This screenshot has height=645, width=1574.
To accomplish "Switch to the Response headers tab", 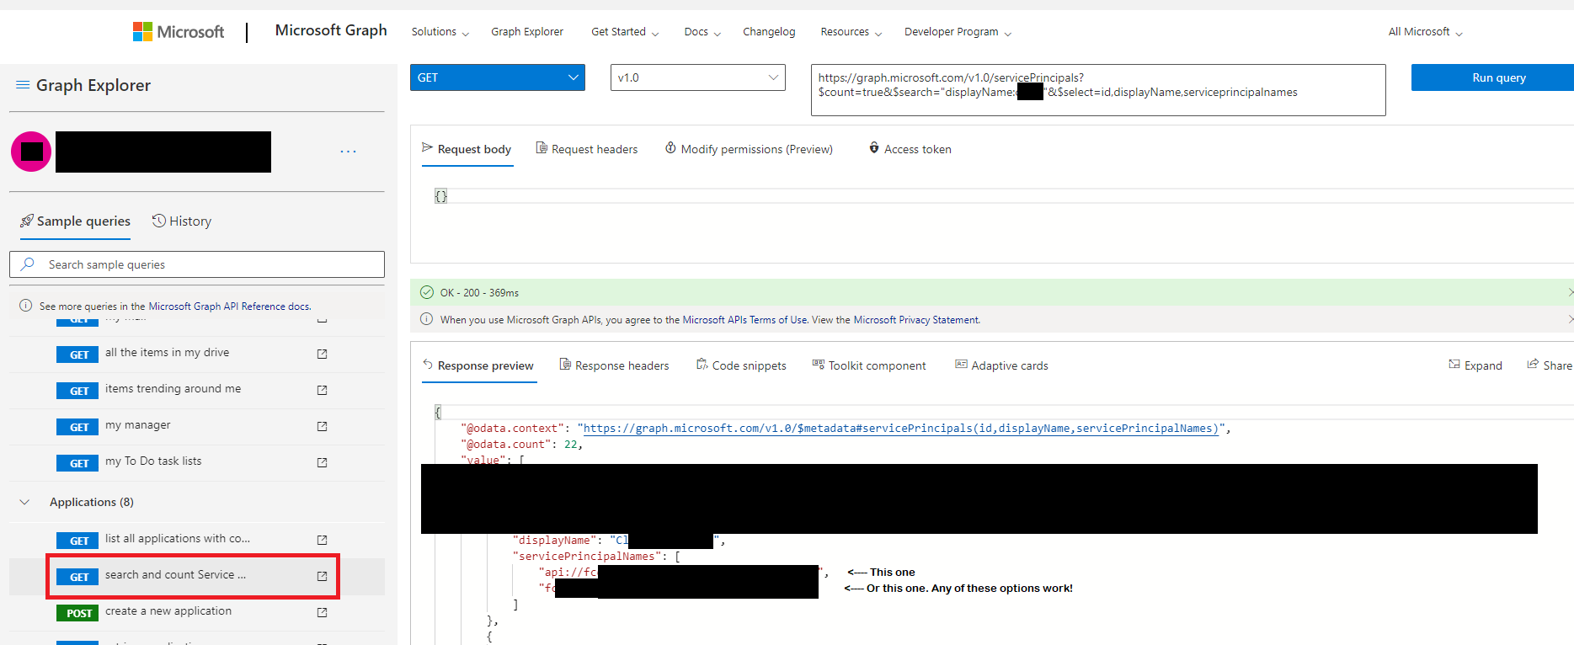I will (x=614, y=365).
